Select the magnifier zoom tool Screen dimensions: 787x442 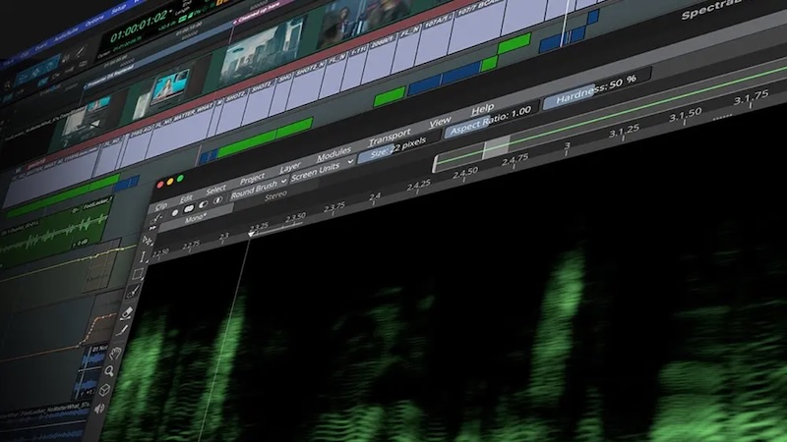click(x=109, y=371)
